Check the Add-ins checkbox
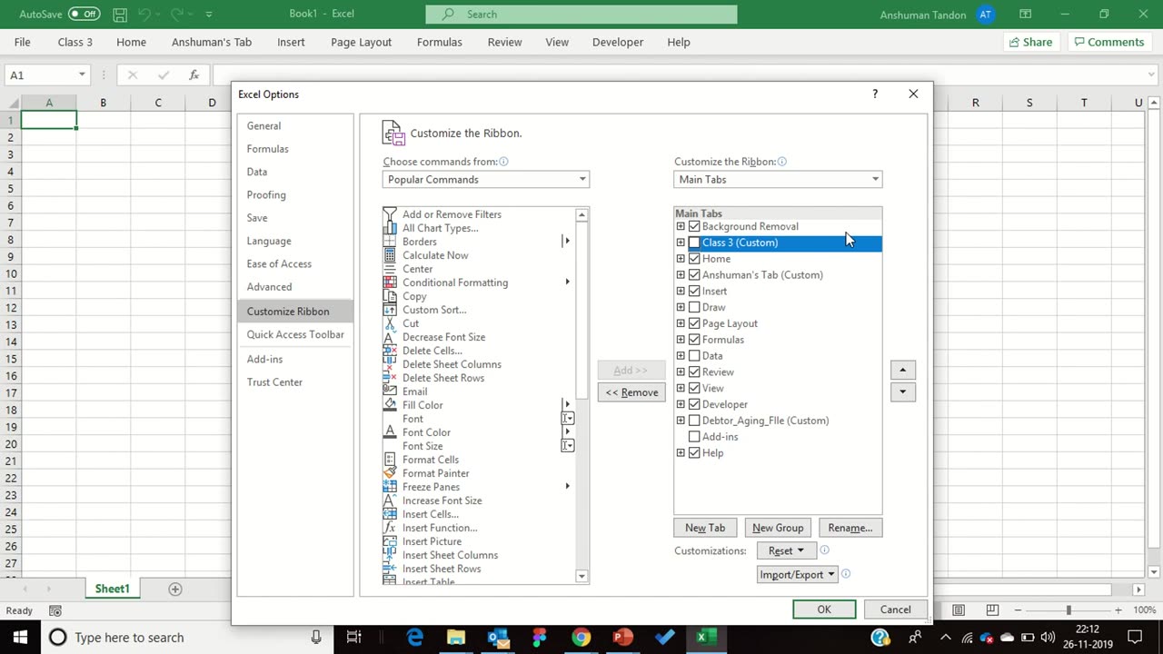This screenshot has height=654, width=1163. click(x=694, y=437)
